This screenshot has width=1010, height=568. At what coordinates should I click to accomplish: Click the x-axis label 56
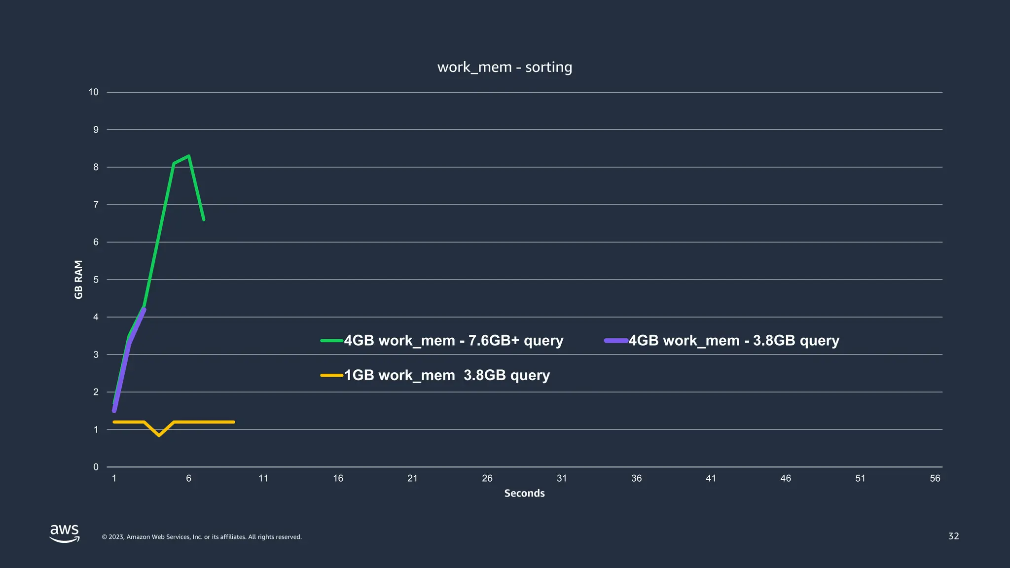[935, 478]
